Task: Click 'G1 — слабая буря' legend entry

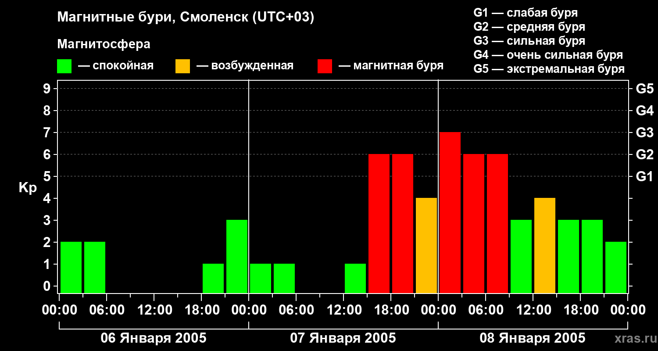Action: coord(526,13)
